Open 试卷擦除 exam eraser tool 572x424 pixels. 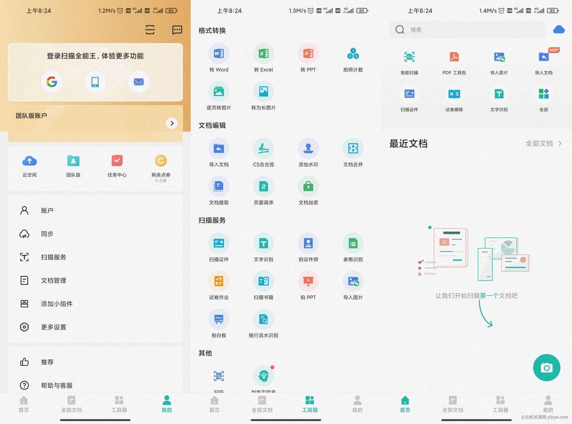coord(454,98)
